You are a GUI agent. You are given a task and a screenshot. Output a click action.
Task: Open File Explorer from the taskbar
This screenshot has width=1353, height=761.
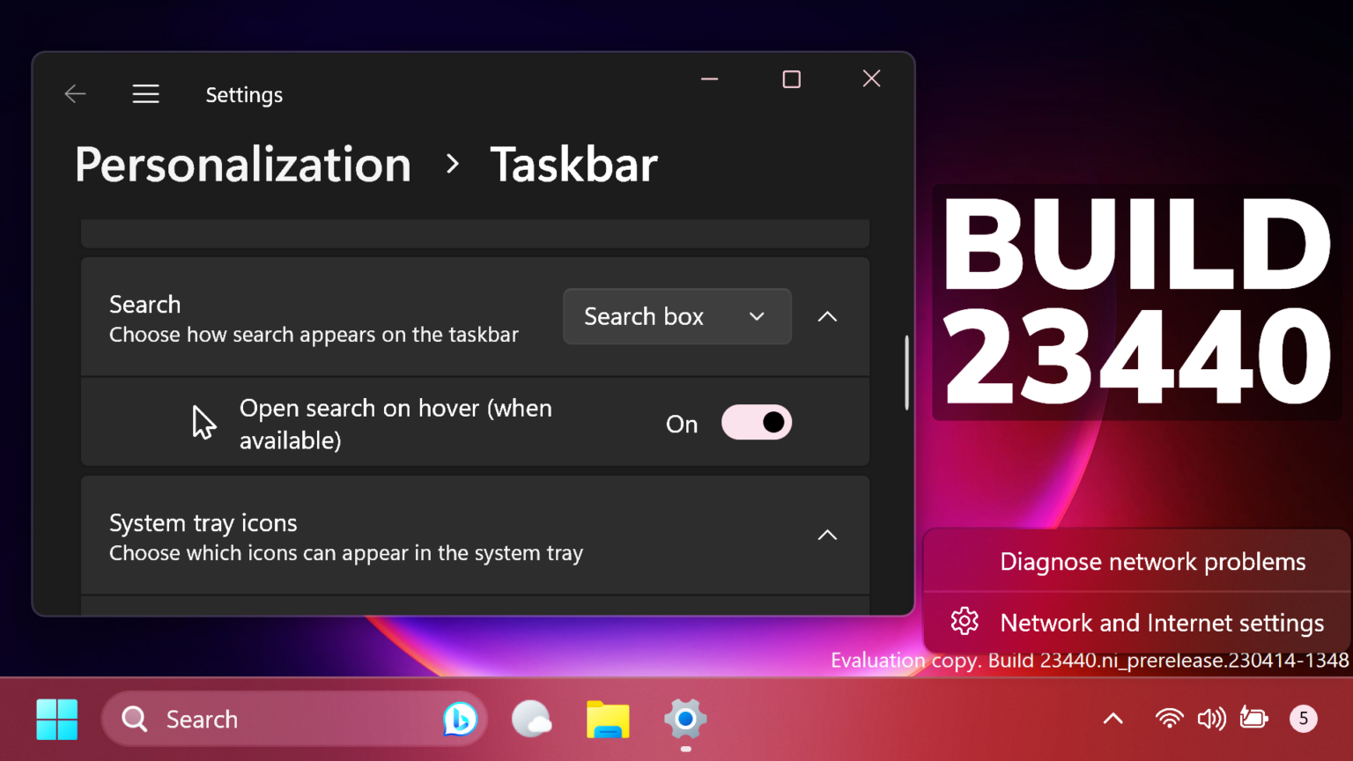[x=608, y=719]
